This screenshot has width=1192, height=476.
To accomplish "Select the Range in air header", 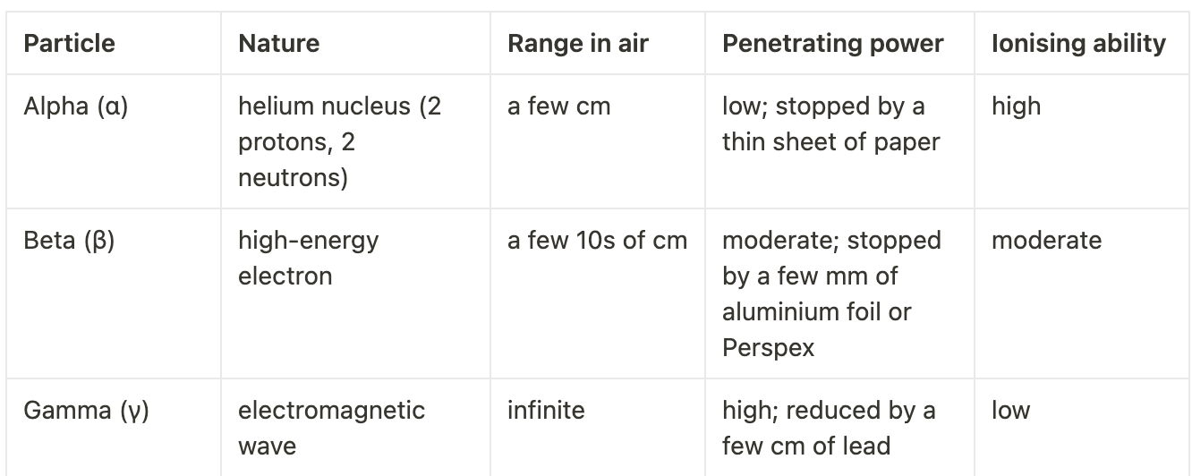I will coord(577,44).
